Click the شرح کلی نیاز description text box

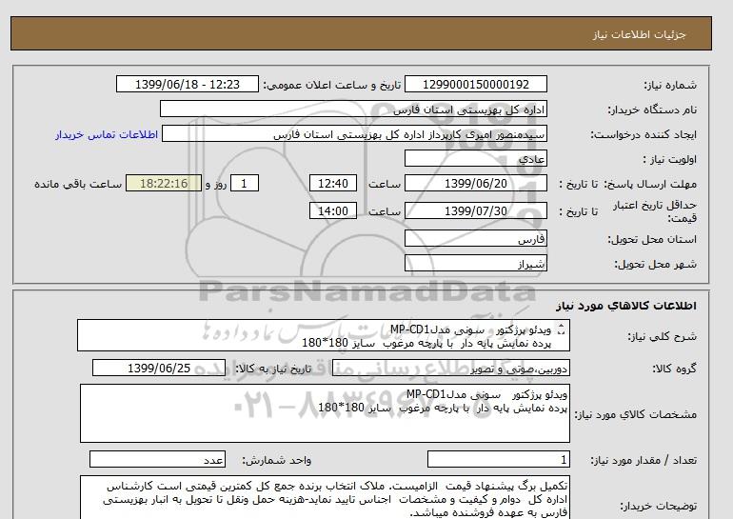(x=324, y=336)
